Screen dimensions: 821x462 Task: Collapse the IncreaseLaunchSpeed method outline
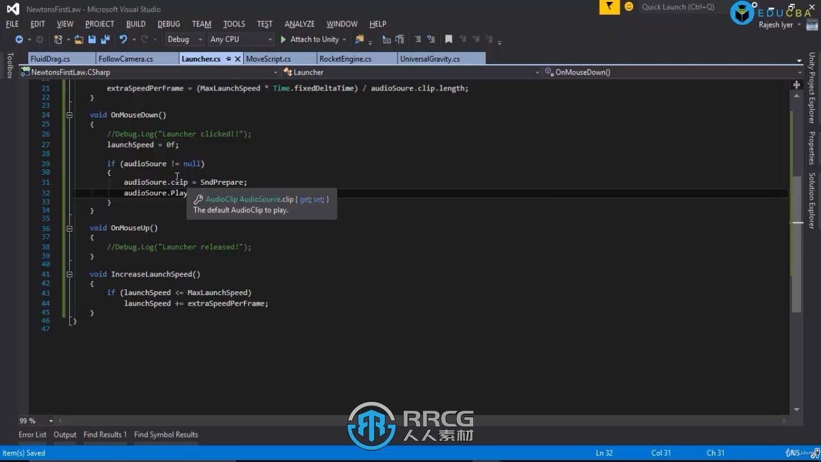[69, 274]
